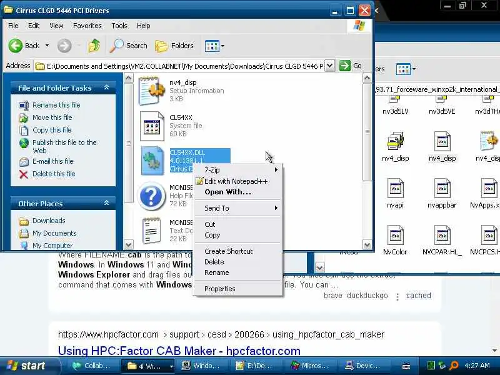Expand the Address bar dropdown
The width and height of the screenshot is (500, 375).
tap(330, 66)
